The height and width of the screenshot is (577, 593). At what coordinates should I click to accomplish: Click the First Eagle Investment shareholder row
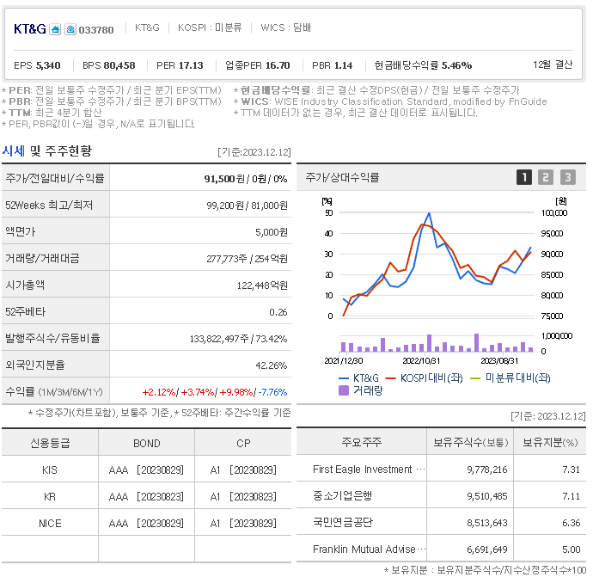pyautogui.click(x=442, y=470)
